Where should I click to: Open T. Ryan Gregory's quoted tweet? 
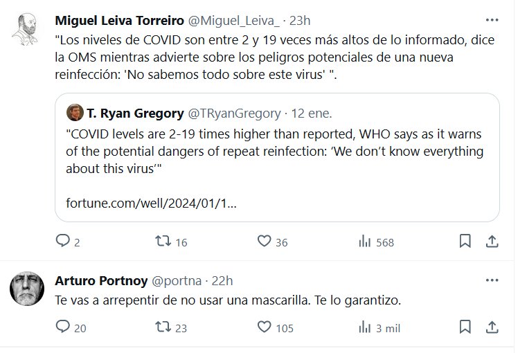click(x=277, y=150)
